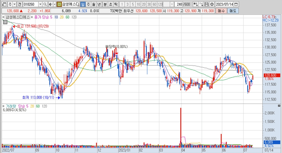Toggle the side panel icon at toolbar start
This screenshot has width=282, height=153.
click(4, 4)
